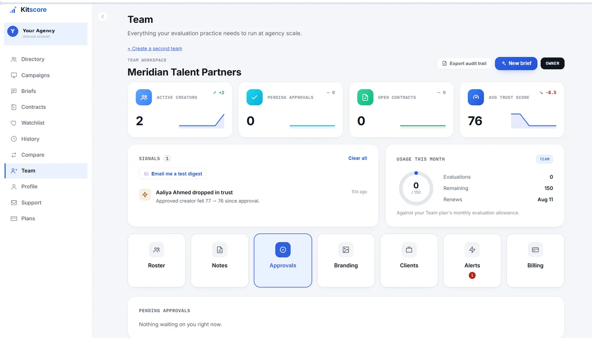Click the Compare arrows icon

coord(14,155)
